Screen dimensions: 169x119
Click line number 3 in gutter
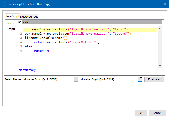tap(21, 38)
